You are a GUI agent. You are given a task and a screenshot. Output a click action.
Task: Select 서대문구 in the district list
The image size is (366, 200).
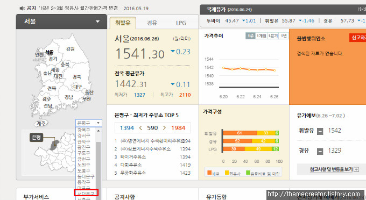[x=86, y=193]
